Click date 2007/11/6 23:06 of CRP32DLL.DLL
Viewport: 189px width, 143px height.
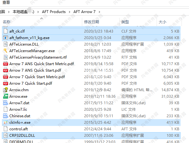pos(99,136)
